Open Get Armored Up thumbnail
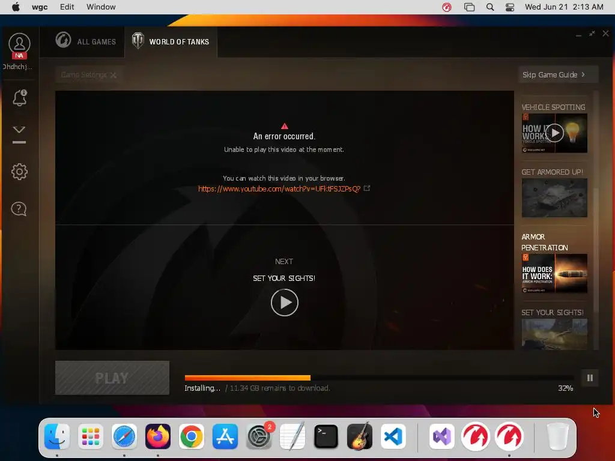This screenshot has height=461, width=615. [x=554, y=197]
